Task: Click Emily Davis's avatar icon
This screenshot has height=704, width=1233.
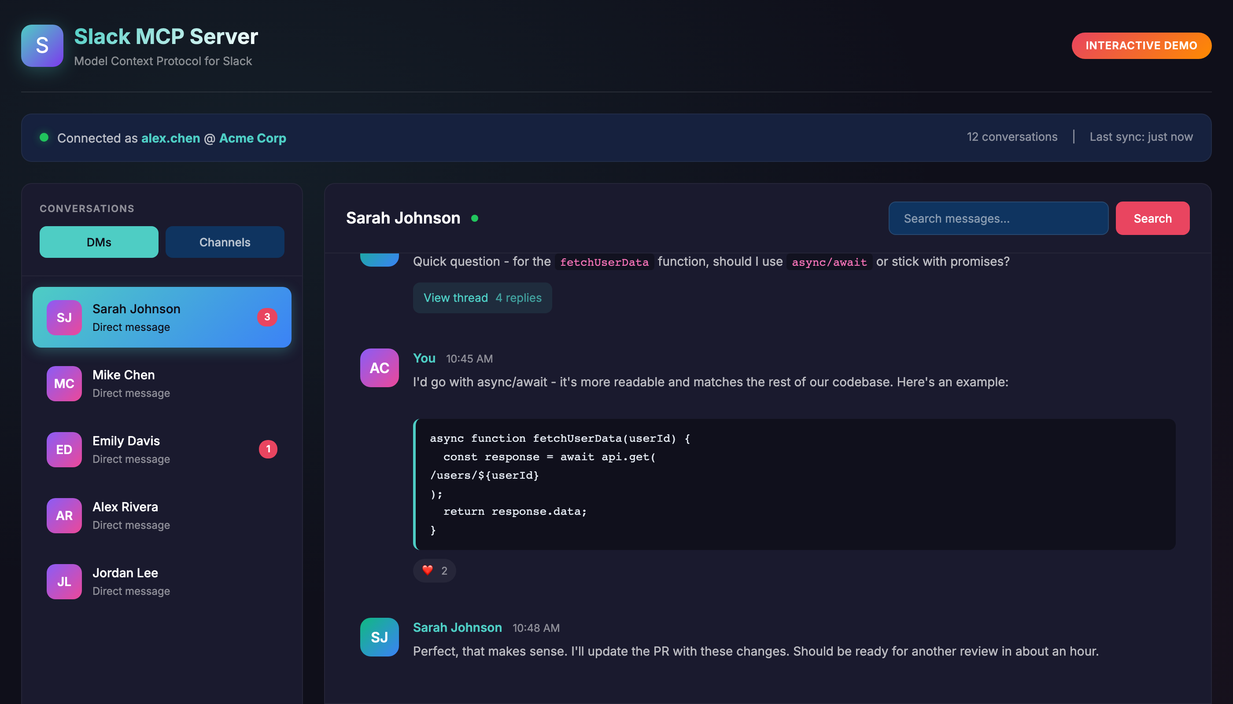Action: (x=63, y=449)
